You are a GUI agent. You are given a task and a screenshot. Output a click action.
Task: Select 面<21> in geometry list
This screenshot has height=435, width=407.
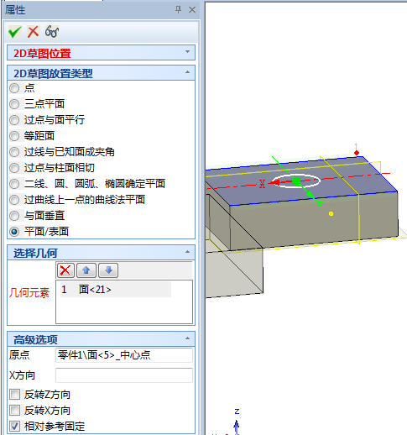pyautogui.click(x=116, y=290)
